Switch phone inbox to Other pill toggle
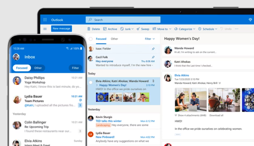The image size is (254, 146). pyautogui.click(x=38, y=68)
